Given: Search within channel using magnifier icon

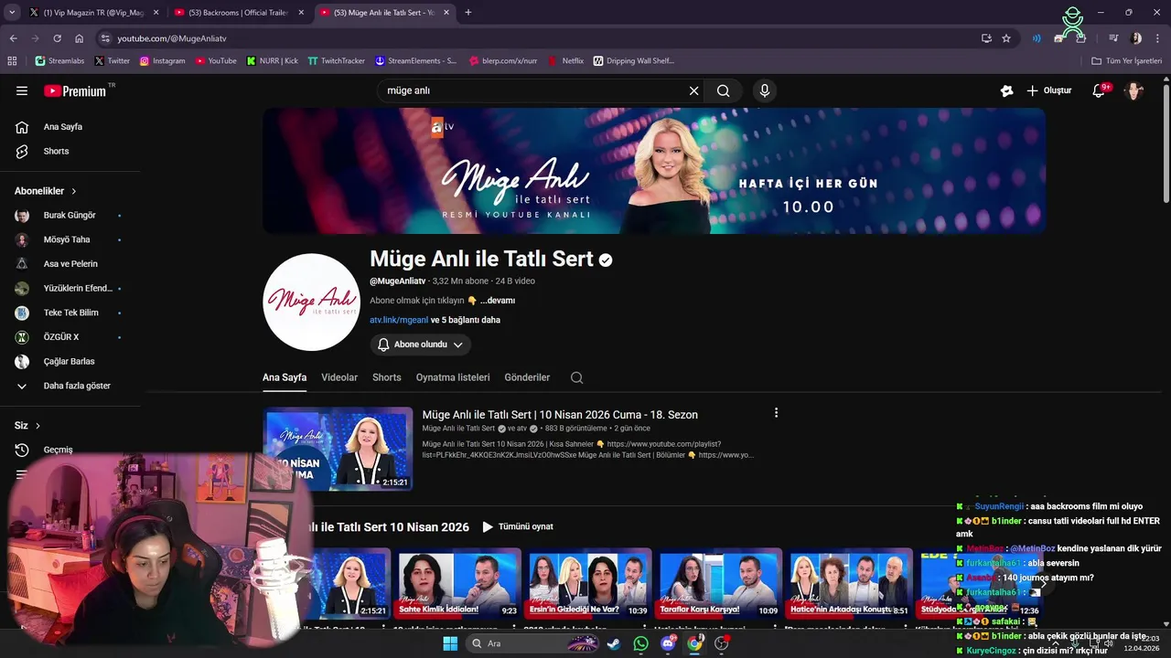Looking at the screenshot, I should [x=576, y=377].
